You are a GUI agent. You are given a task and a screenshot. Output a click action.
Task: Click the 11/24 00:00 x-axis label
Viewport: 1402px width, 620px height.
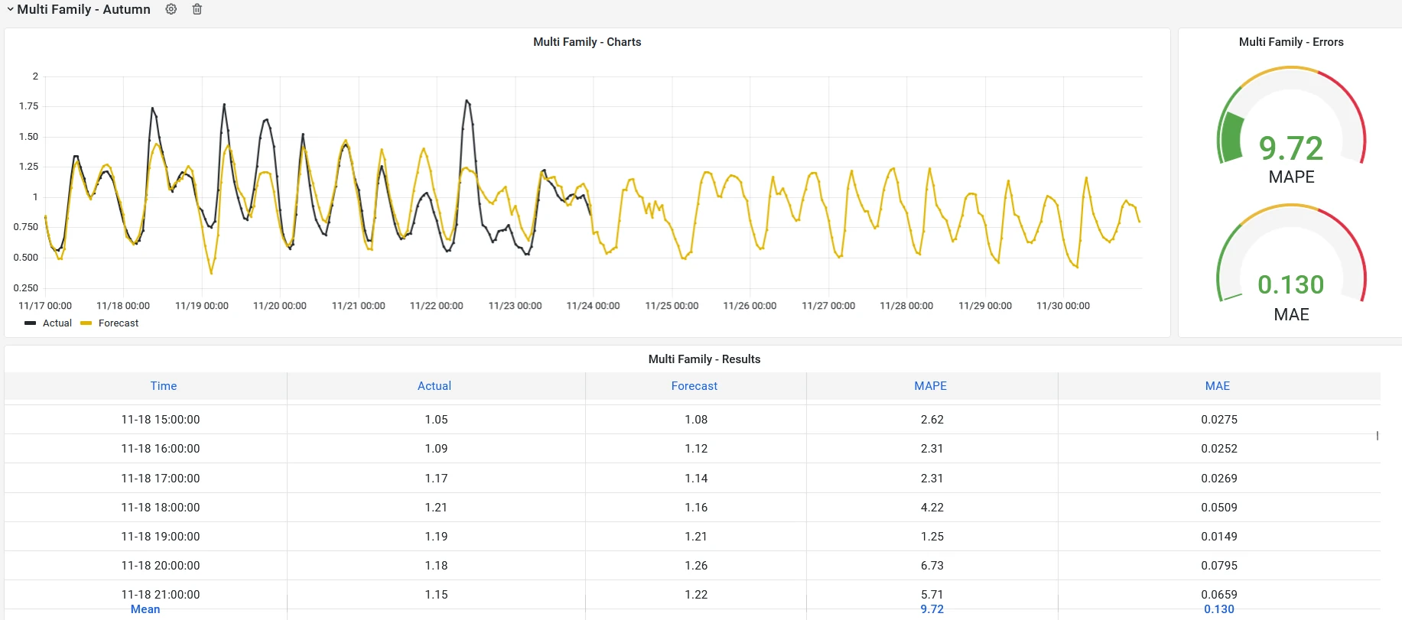tap(593, 306)
